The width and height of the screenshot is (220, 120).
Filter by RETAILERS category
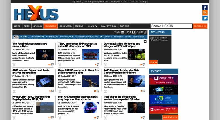click(139, 37)
